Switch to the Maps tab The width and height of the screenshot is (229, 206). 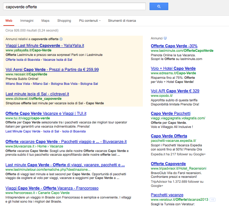tap(45, 21)
